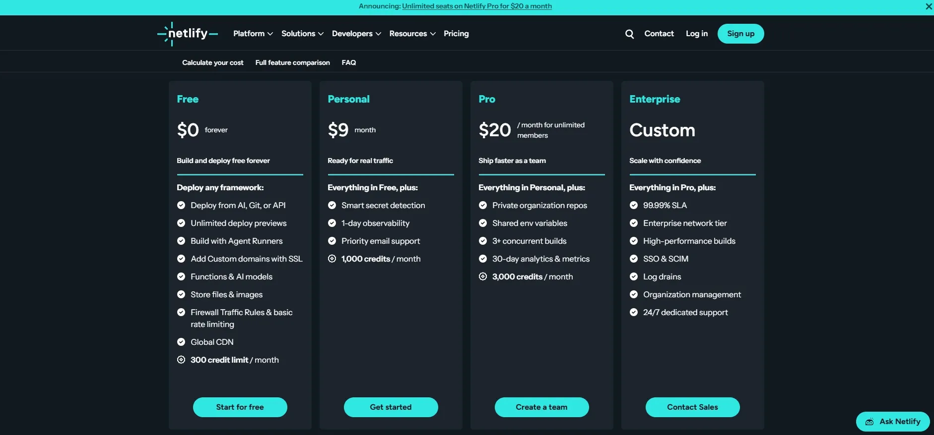Click checkmark beside Store files & images
The height and width of the screenshot is (435, 934).
coord(181,294)
